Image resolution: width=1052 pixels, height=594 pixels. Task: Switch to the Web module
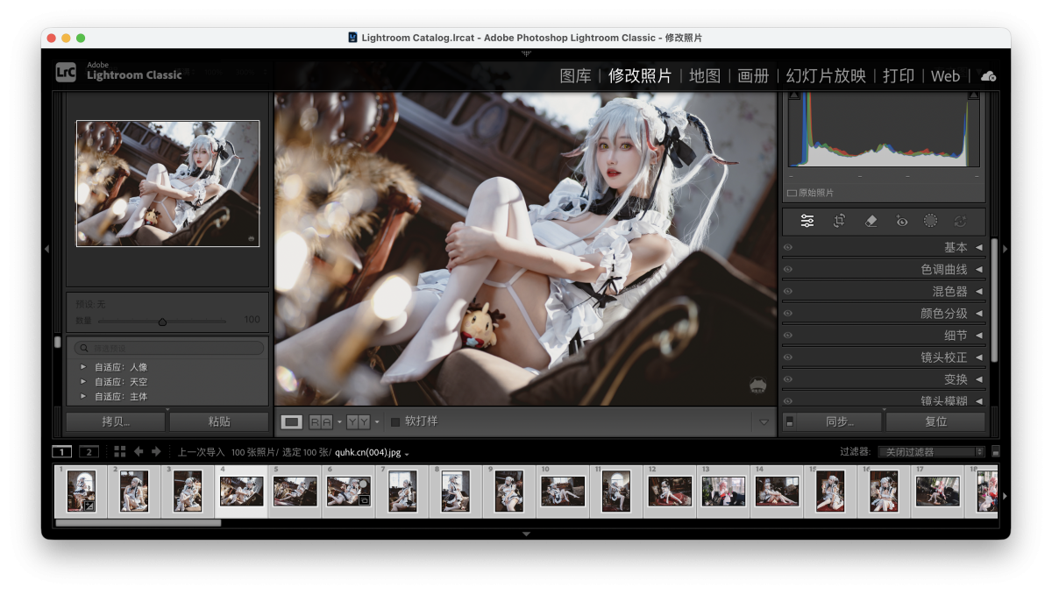pyautogui.click(x=945, y=76)
